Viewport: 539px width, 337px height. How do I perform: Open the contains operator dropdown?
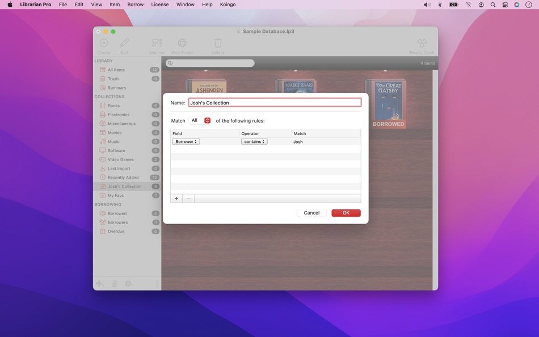tap(254, 141)
